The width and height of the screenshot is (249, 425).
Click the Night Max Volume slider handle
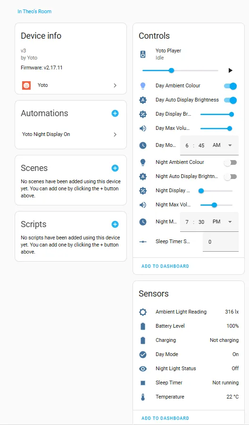pyautogui.click(x=215, y=205)
